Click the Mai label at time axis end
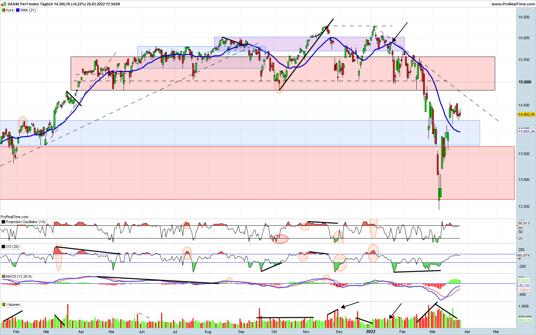Viewport: 536px width, 335px height. [x=496, y=332]
